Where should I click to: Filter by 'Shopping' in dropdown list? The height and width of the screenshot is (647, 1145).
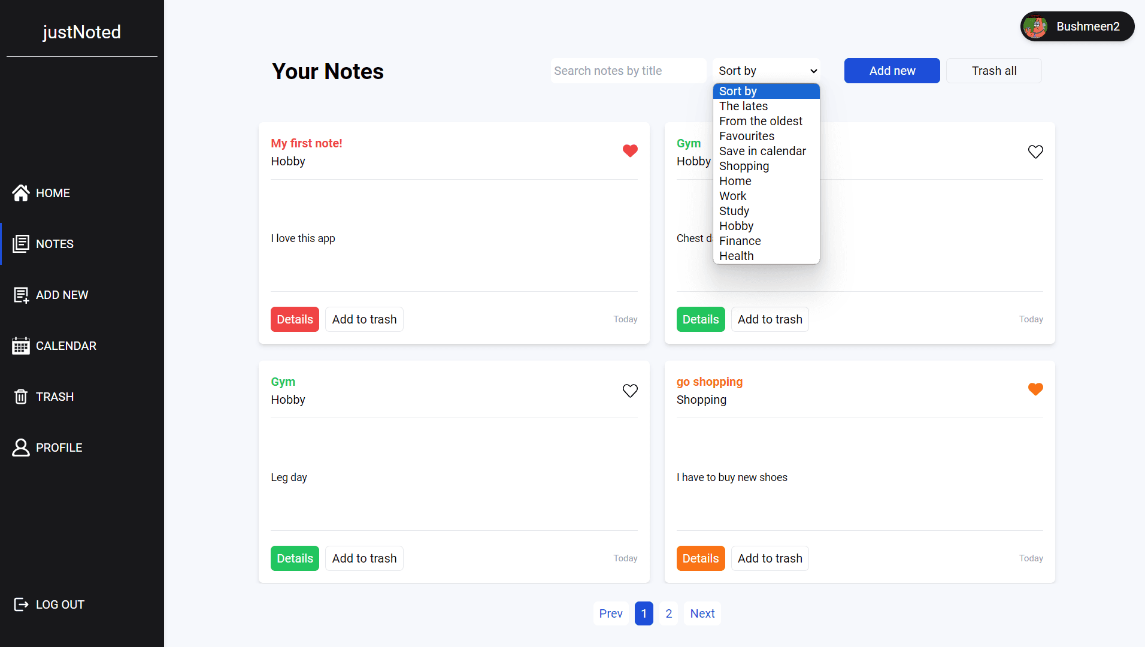[766, 166]
